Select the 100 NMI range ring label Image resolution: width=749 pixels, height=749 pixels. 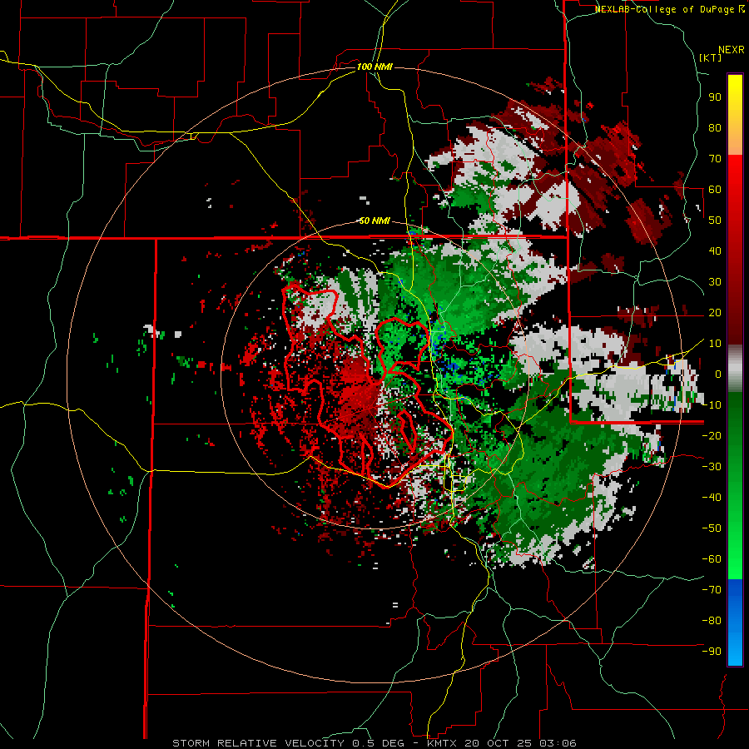pos(374,67)
